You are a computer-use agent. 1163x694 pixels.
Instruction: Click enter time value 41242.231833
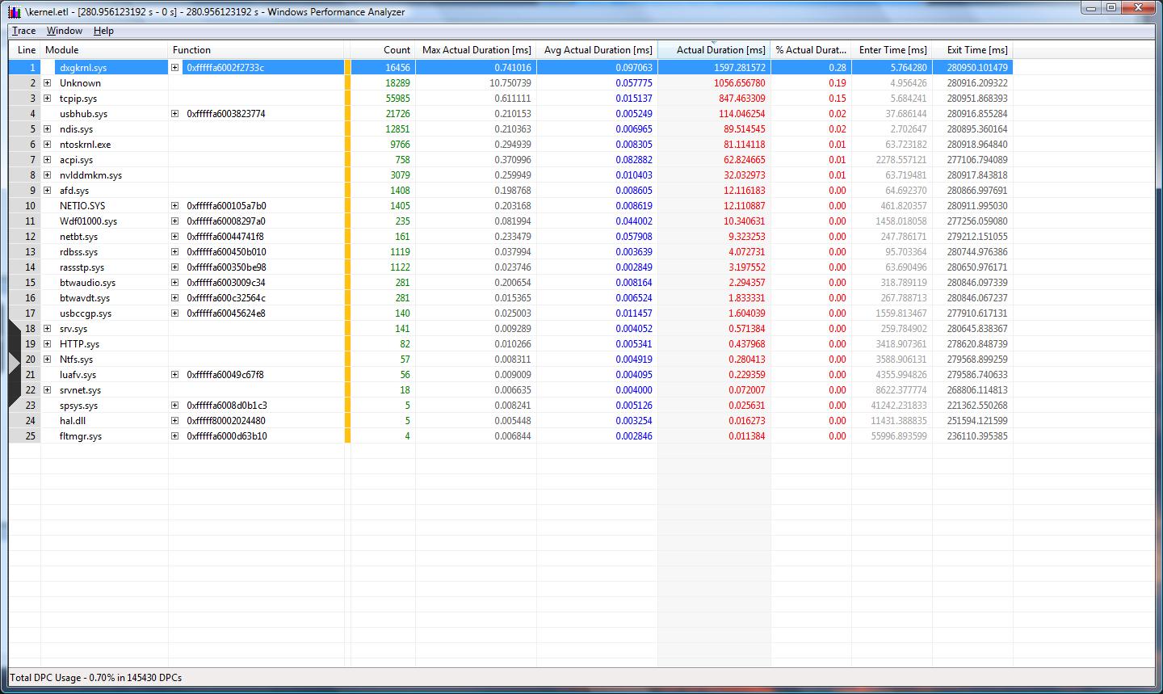click(899, 406)
